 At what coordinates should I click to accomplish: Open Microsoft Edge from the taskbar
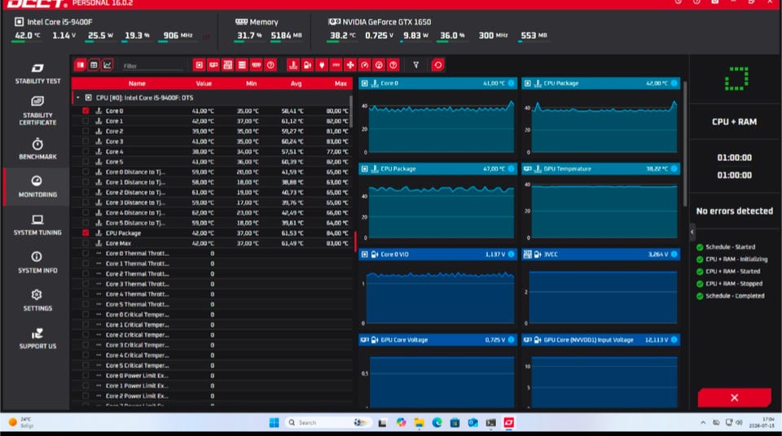pyautogui.click(x=437, y=422)
